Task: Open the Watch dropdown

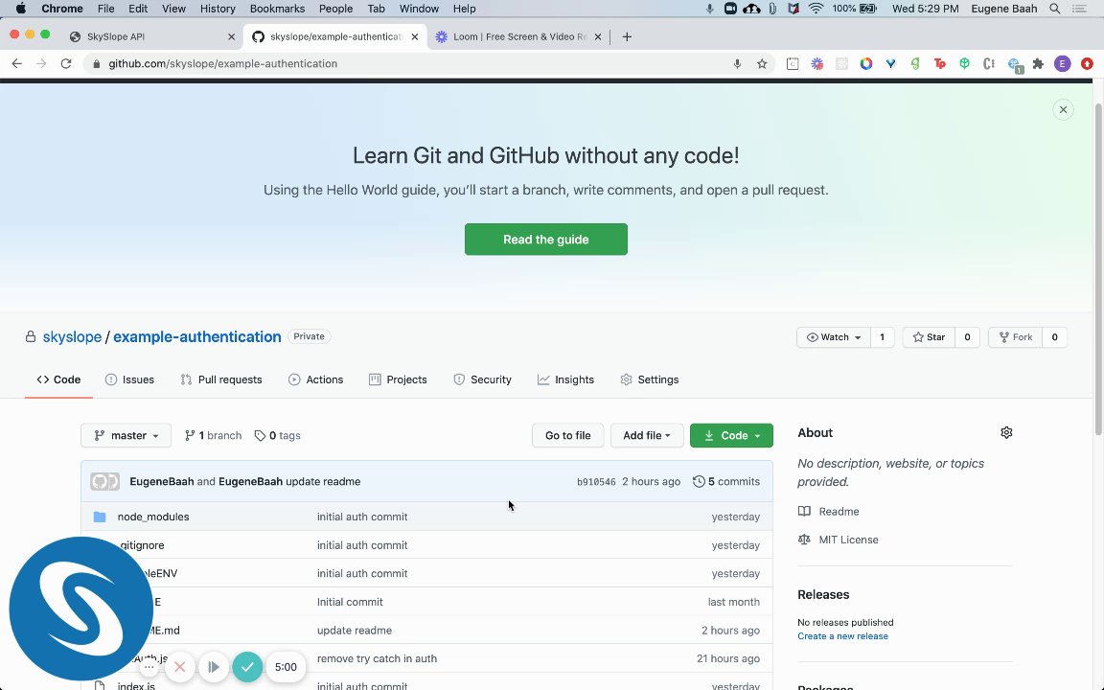Action: pyautogui.click(x=834, y=337)
